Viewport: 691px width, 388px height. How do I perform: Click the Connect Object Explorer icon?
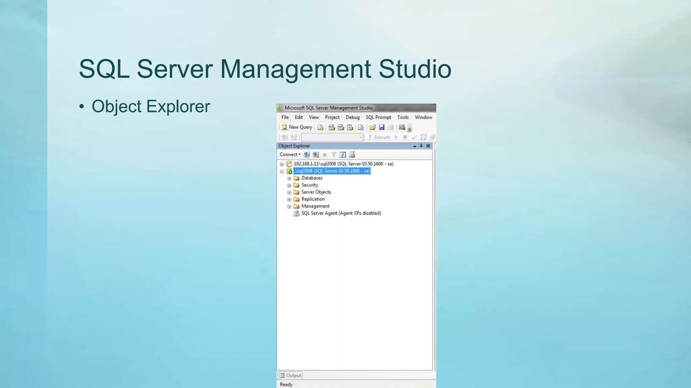pos(307,155)
